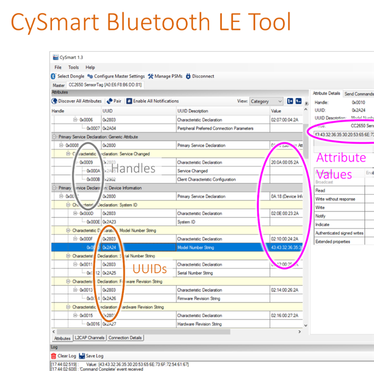Screen dimensions: 374x371
Task: Select the Firmware Revision String 0x2A26 row
Action: [177, 299]
